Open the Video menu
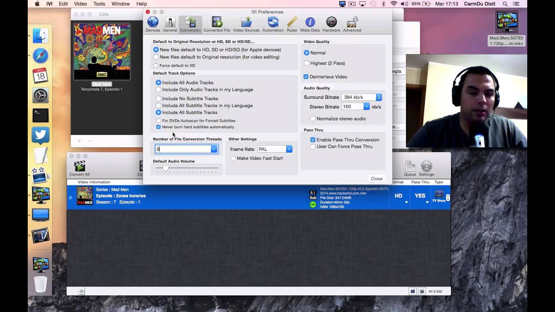555x312 pixels. (80, 4)
